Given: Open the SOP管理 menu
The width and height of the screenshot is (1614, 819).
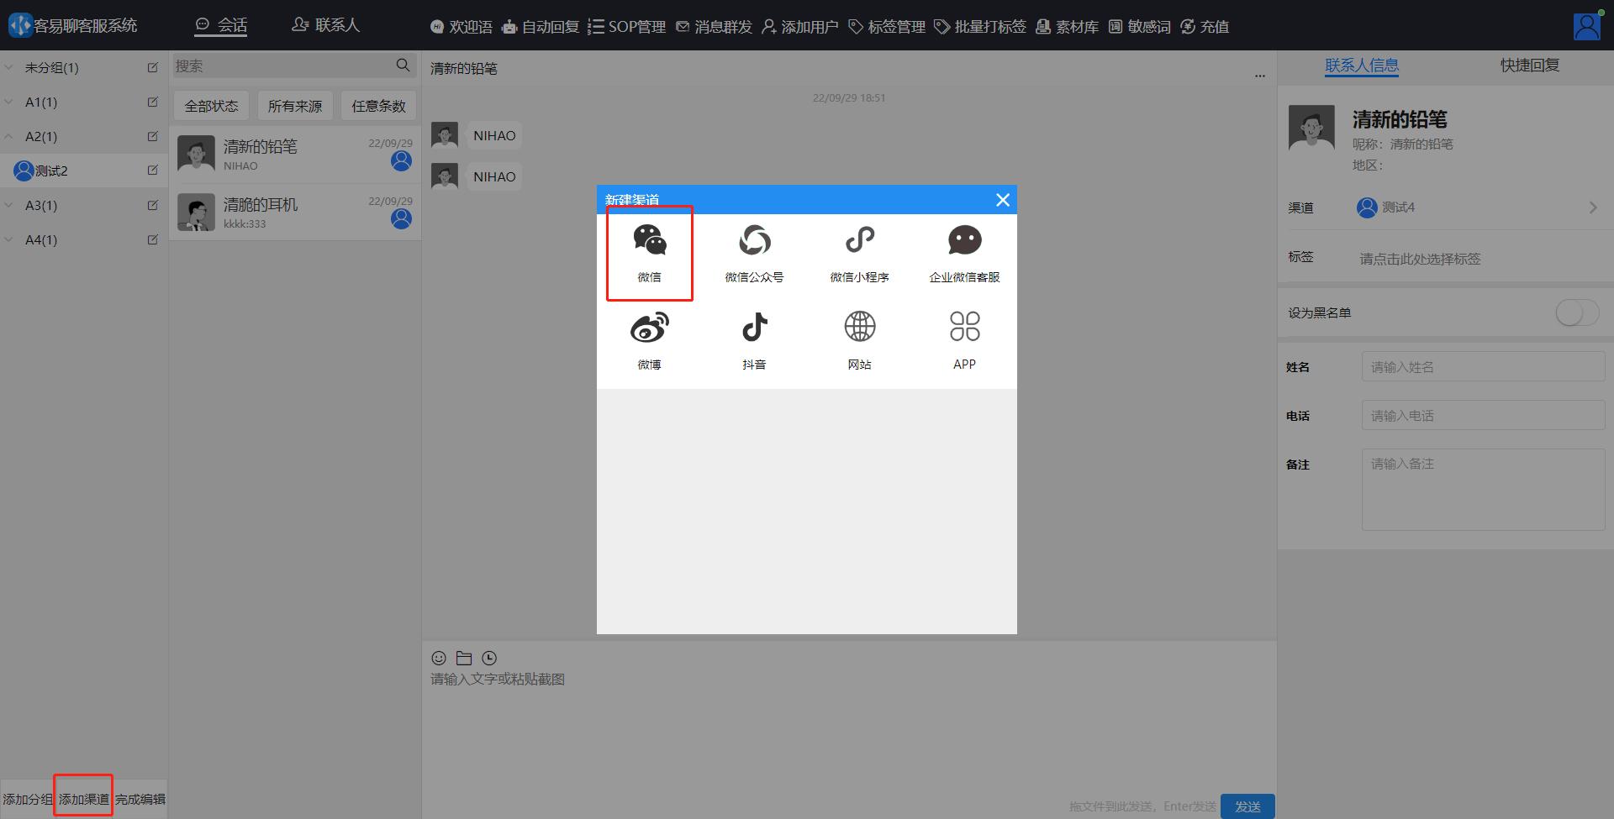Looking at the screenshot, I should point(627,27).
